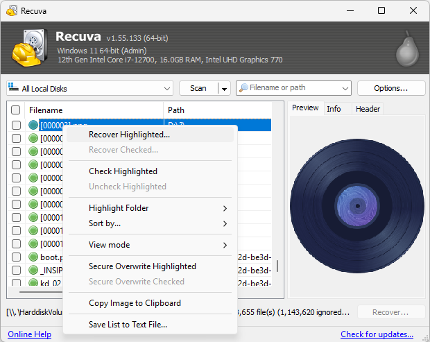Follow the Check for updates link
Viewport: 430px width, 342px height.
coord(377,334)
